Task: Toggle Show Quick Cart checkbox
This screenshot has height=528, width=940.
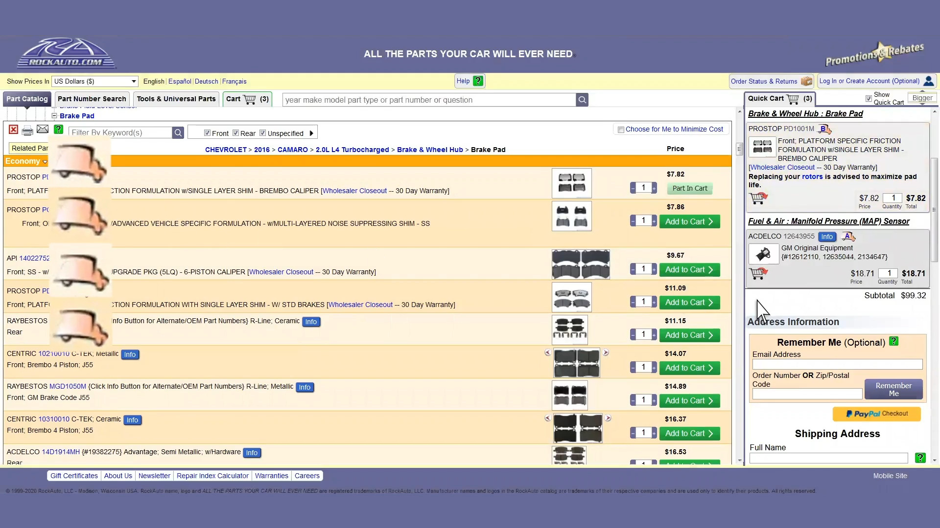Action: [869, 99]
